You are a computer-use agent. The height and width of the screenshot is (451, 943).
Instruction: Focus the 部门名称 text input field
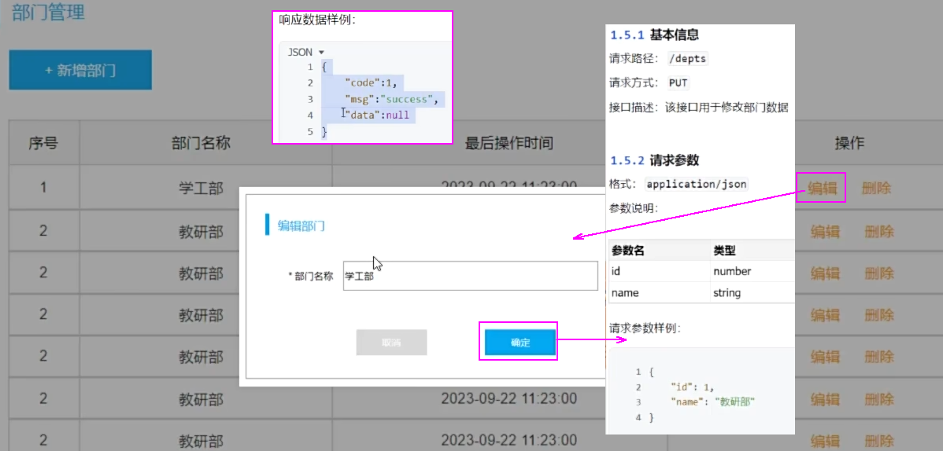470,276
